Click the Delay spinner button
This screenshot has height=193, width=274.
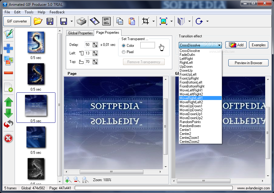pyautogui.click(x=95, y=45)
